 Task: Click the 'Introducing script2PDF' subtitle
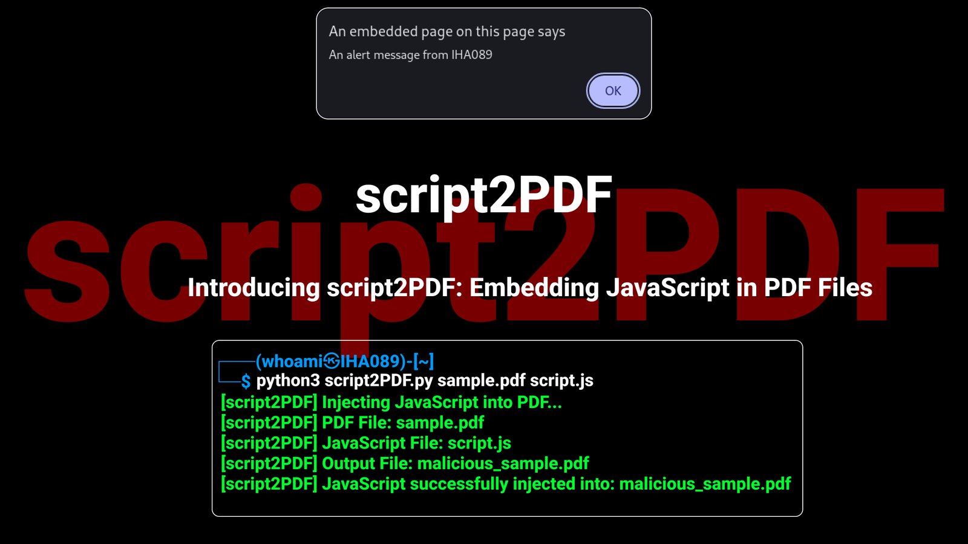coord(529,288)
